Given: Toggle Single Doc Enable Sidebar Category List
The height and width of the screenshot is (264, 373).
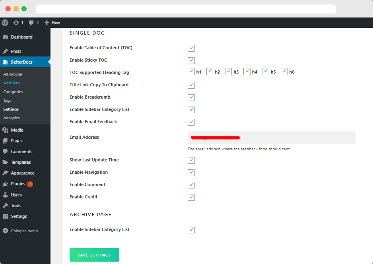Looking at the screenshot, I should (x=191, y=110).
